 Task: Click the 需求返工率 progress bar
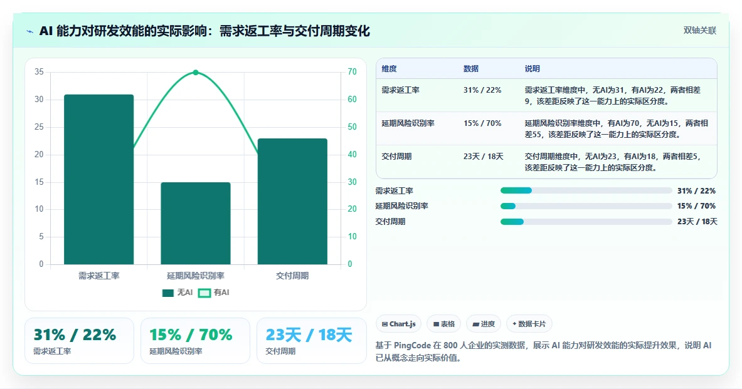[586, 190]
